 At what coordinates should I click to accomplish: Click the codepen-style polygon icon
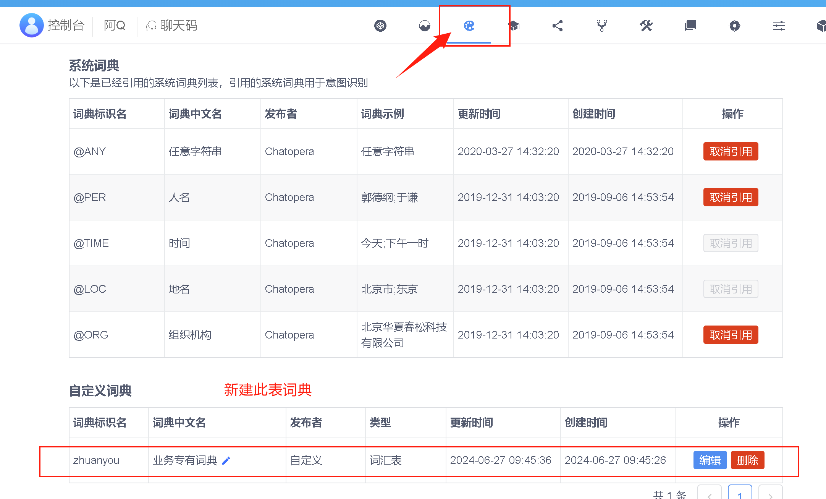coord(380,26)
